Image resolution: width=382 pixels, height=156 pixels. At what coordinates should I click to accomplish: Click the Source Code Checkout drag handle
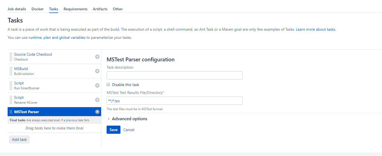coord(11,57)
